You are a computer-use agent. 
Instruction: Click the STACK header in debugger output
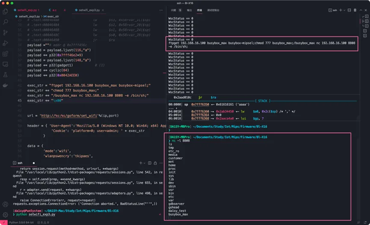pyautogui.click(x=263, y=101)
